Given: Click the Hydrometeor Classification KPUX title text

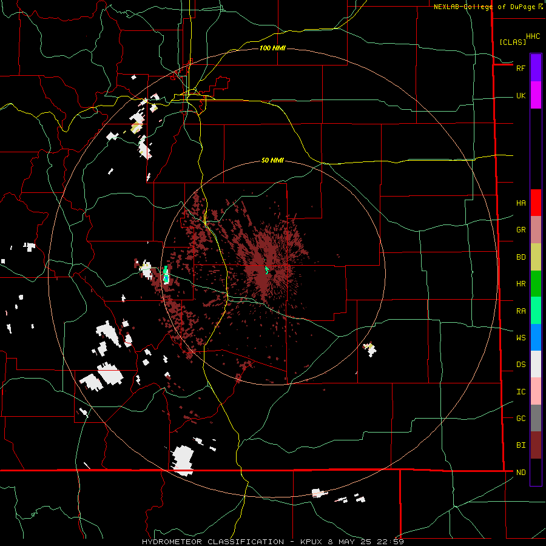Looking at the screenshot, I should [273, 542].
